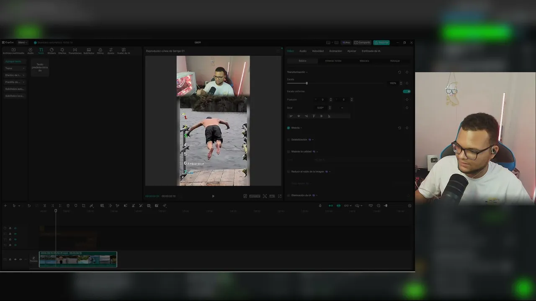Open the Efectos library
The image size is (536, 301).
coord(62,51)
